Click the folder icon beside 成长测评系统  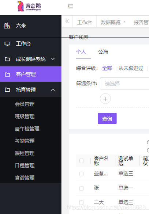(x=7, y=59)
